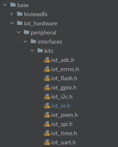Select the interfaces folder label

click(x=50, y=42)
